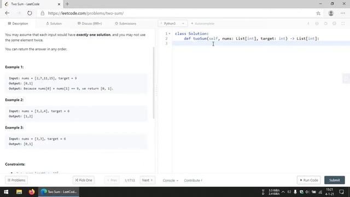This screenshot has width=350, height=197.
Task: Go to the Next problem
Action: coord(147,180)
